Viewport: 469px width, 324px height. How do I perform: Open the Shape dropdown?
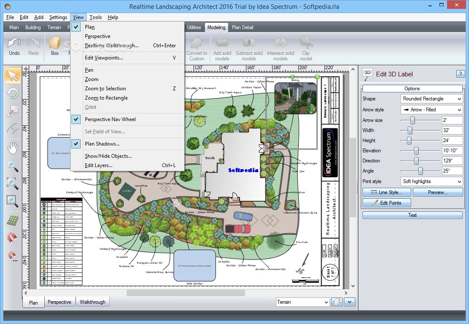[432, 99]
